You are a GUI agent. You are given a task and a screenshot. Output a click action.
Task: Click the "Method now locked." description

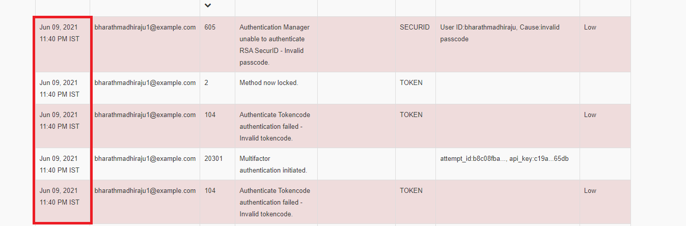click(268, 83)
